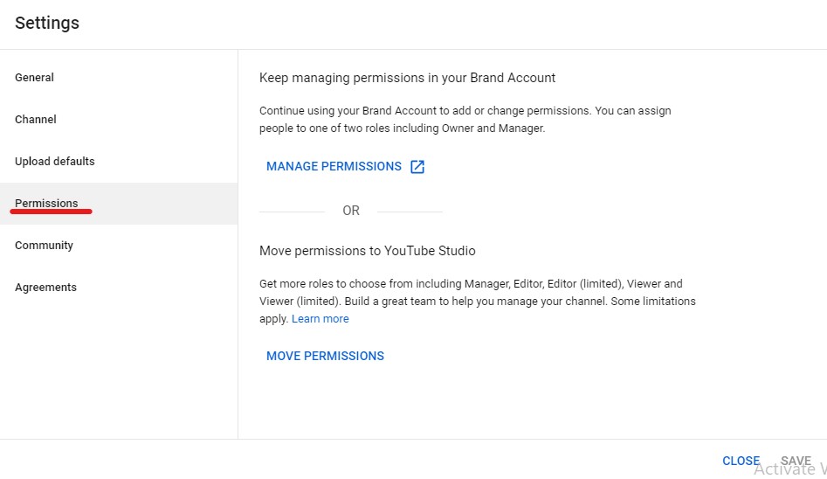Close the Settings dialog with CLOSE

[741, 461]
